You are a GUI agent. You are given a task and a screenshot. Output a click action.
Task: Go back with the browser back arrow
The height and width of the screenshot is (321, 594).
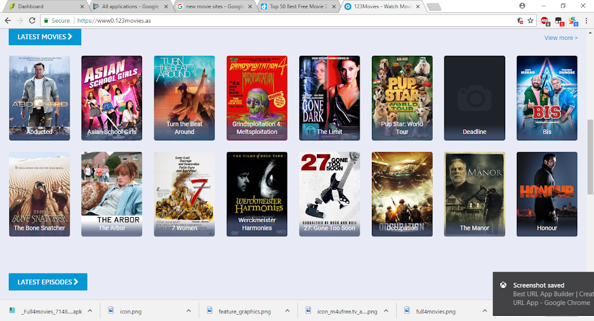pyautogui.click(x=8, y=20)
